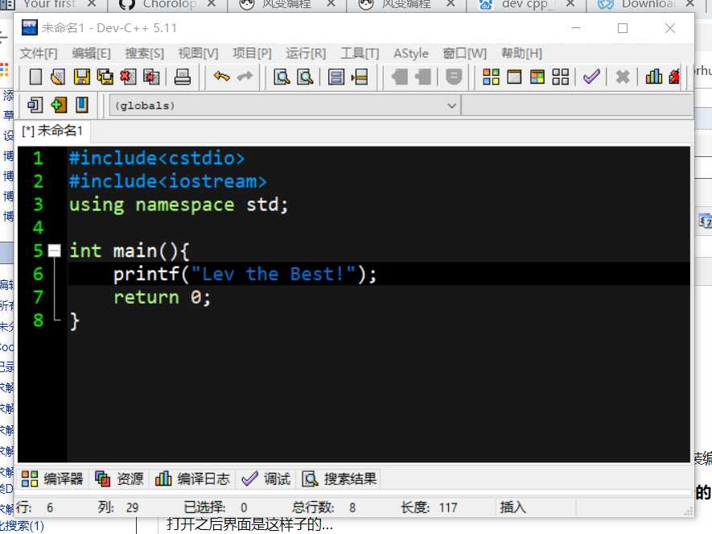Open the 项目[P] menu
712x534 pixels.
252,54
